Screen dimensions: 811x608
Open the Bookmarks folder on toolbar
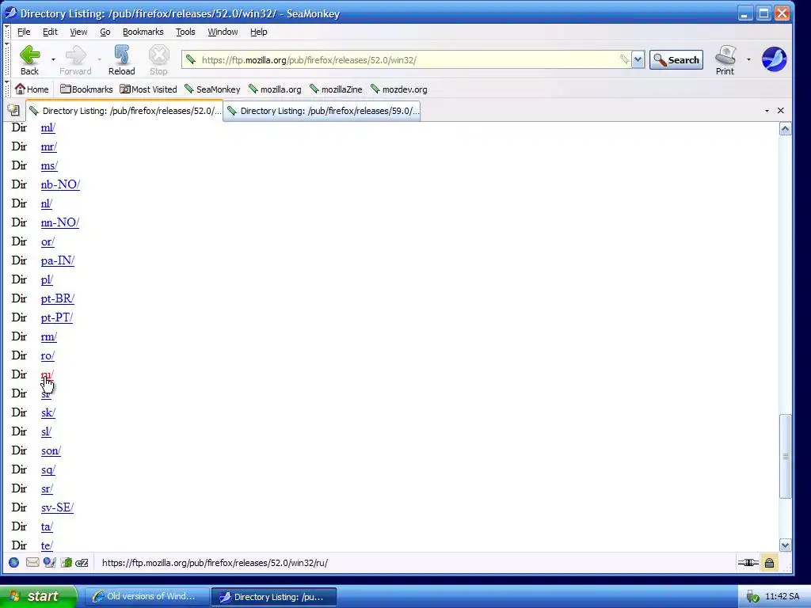(86, 89)
